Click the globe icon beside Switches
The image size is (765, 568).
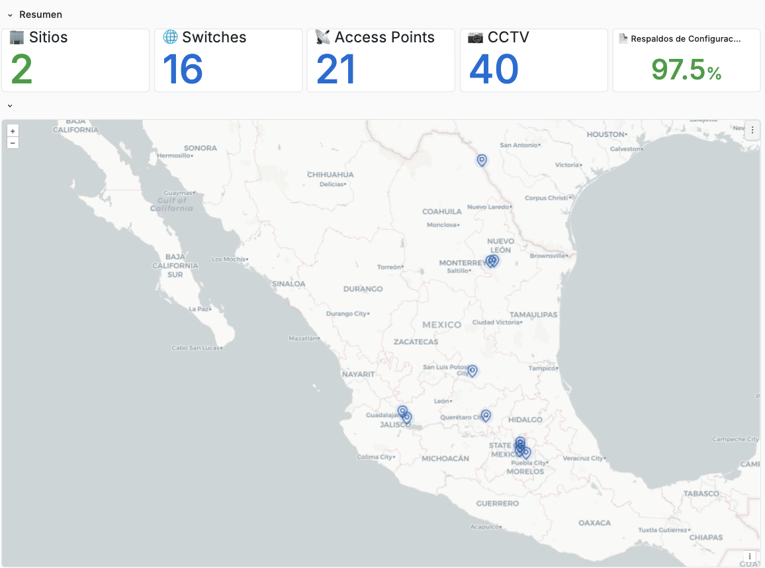coord(170,37)
